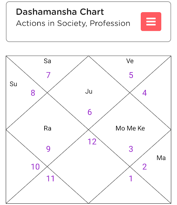This screenshot has width=177, height=205.
Task: Tap the Ve planet label in house 5
Action: [130, 61]
